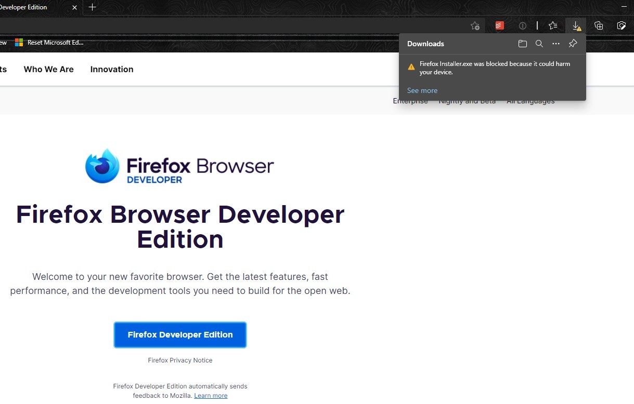Open more options ellipsis in Downloads panel
This screenshot has height=404, width=634.
click(556, 44)
